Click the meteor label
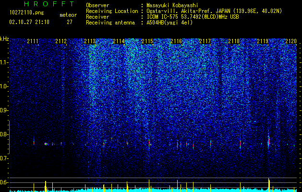Viewport: 302px width, 192px height. pos(68,15)
